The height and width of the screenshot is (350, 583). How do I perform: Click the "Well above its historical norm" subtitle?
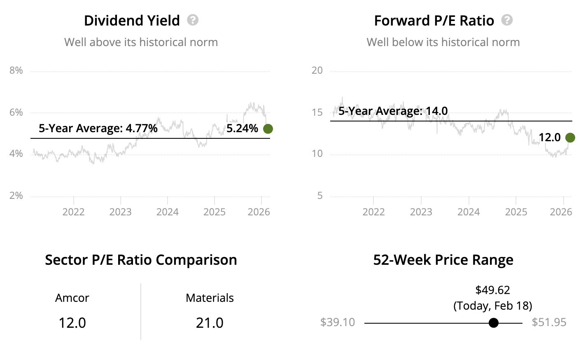[141, 42]
